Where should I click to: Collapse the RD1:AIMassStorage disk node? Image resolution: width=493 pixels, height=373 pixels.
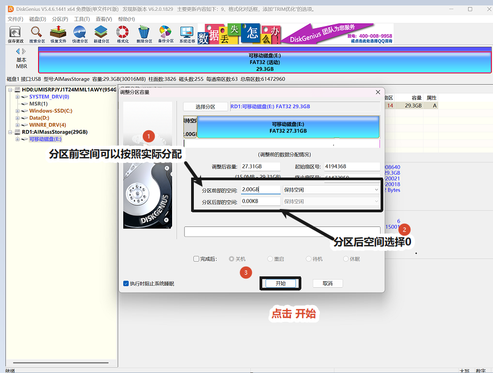click(10, 132)
